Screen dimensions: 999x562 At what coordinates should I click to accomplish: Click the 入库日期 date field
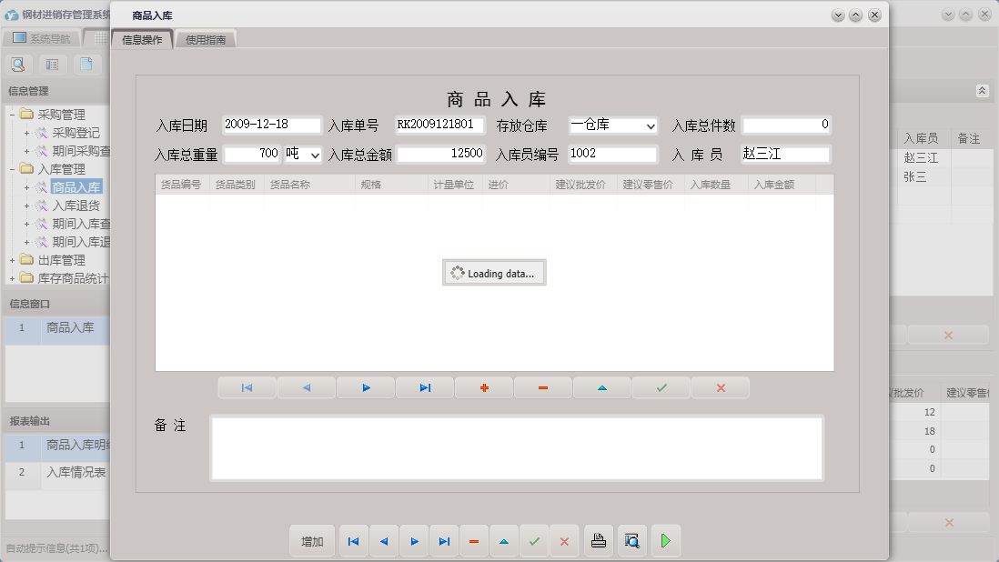[x=271, y=125]
